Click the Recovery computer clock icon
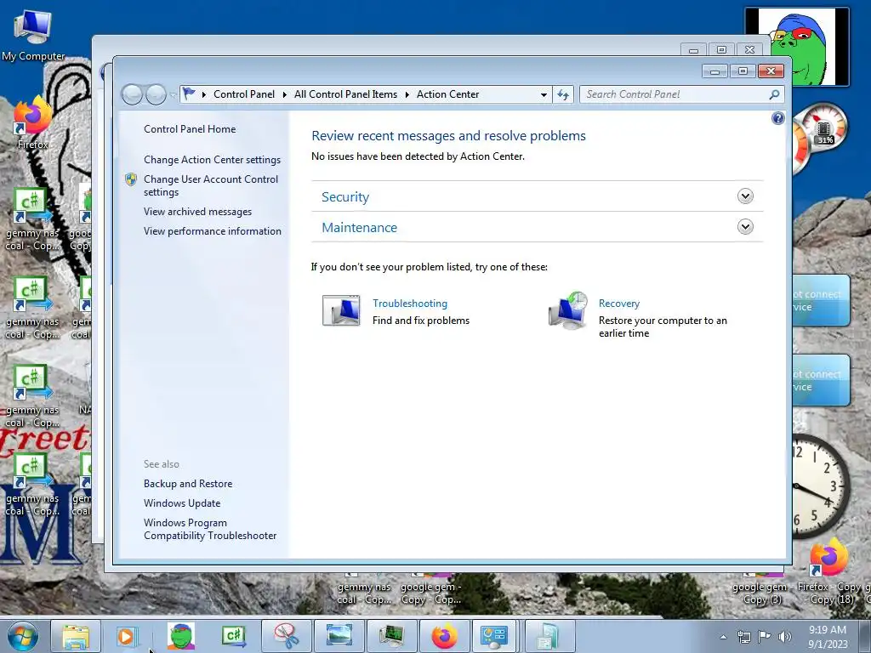 (568, 310)
